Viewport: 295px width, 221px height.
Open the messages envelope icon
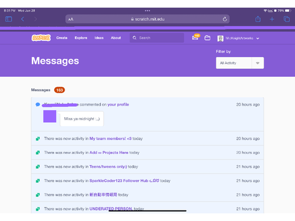click(195, 37)
